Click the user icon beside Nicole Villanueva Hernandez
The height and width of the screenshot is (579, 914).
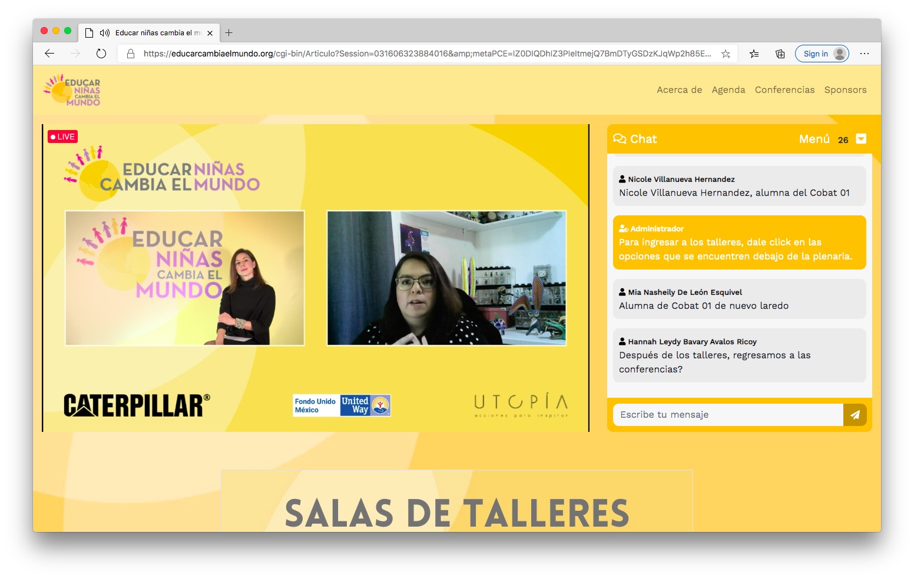[x=622, y=178]
